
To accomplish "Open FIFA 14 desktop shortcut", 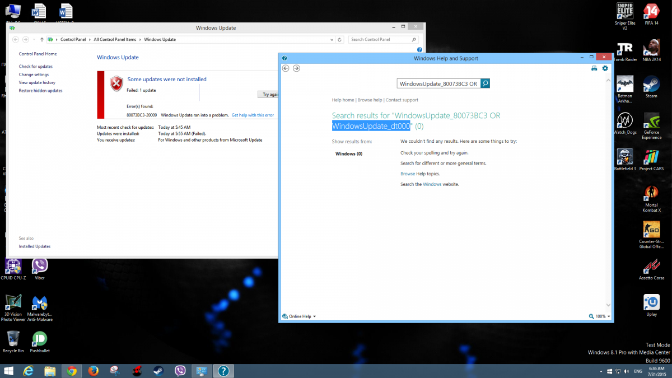I will click(x=651, y=13).
